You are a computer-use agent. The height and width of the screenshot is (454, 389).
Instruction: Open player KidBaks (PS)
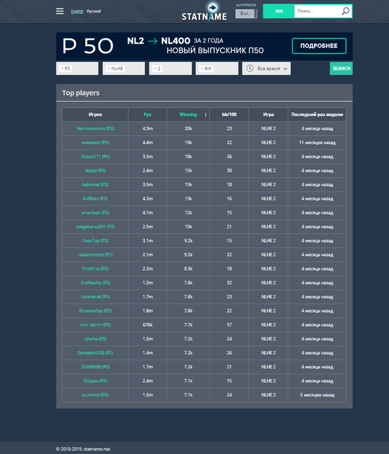click(95, 198)
